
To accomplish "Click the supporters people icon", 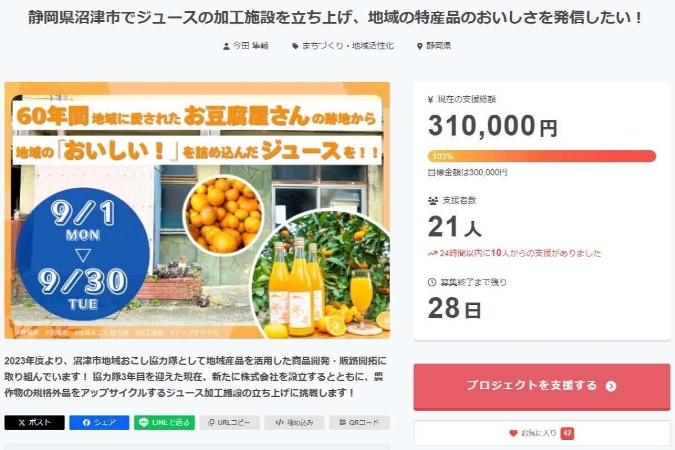I will click(433, 200).
